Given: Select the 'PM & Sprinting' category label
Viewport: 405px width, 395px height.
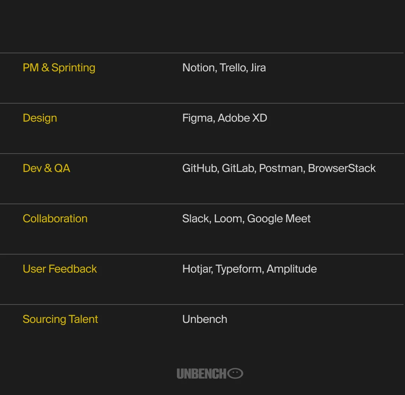Looking at the screenshot, I should click(59, 68).
